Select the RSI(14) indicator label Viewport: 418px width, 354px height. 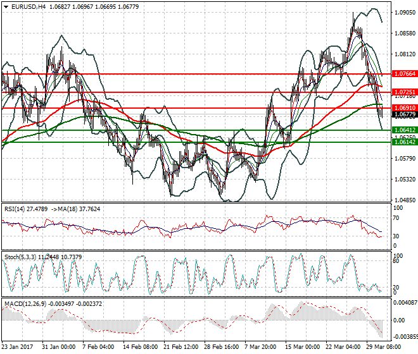coord(15,209)
